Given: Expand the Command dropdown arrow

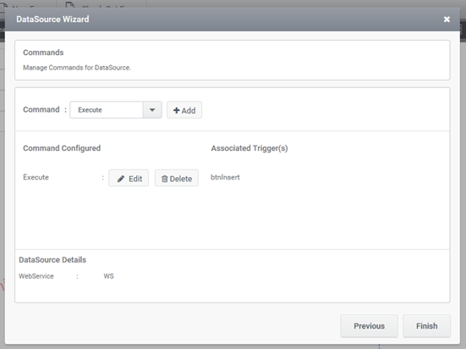Looking at the screenshot, I should coord(152,110).
